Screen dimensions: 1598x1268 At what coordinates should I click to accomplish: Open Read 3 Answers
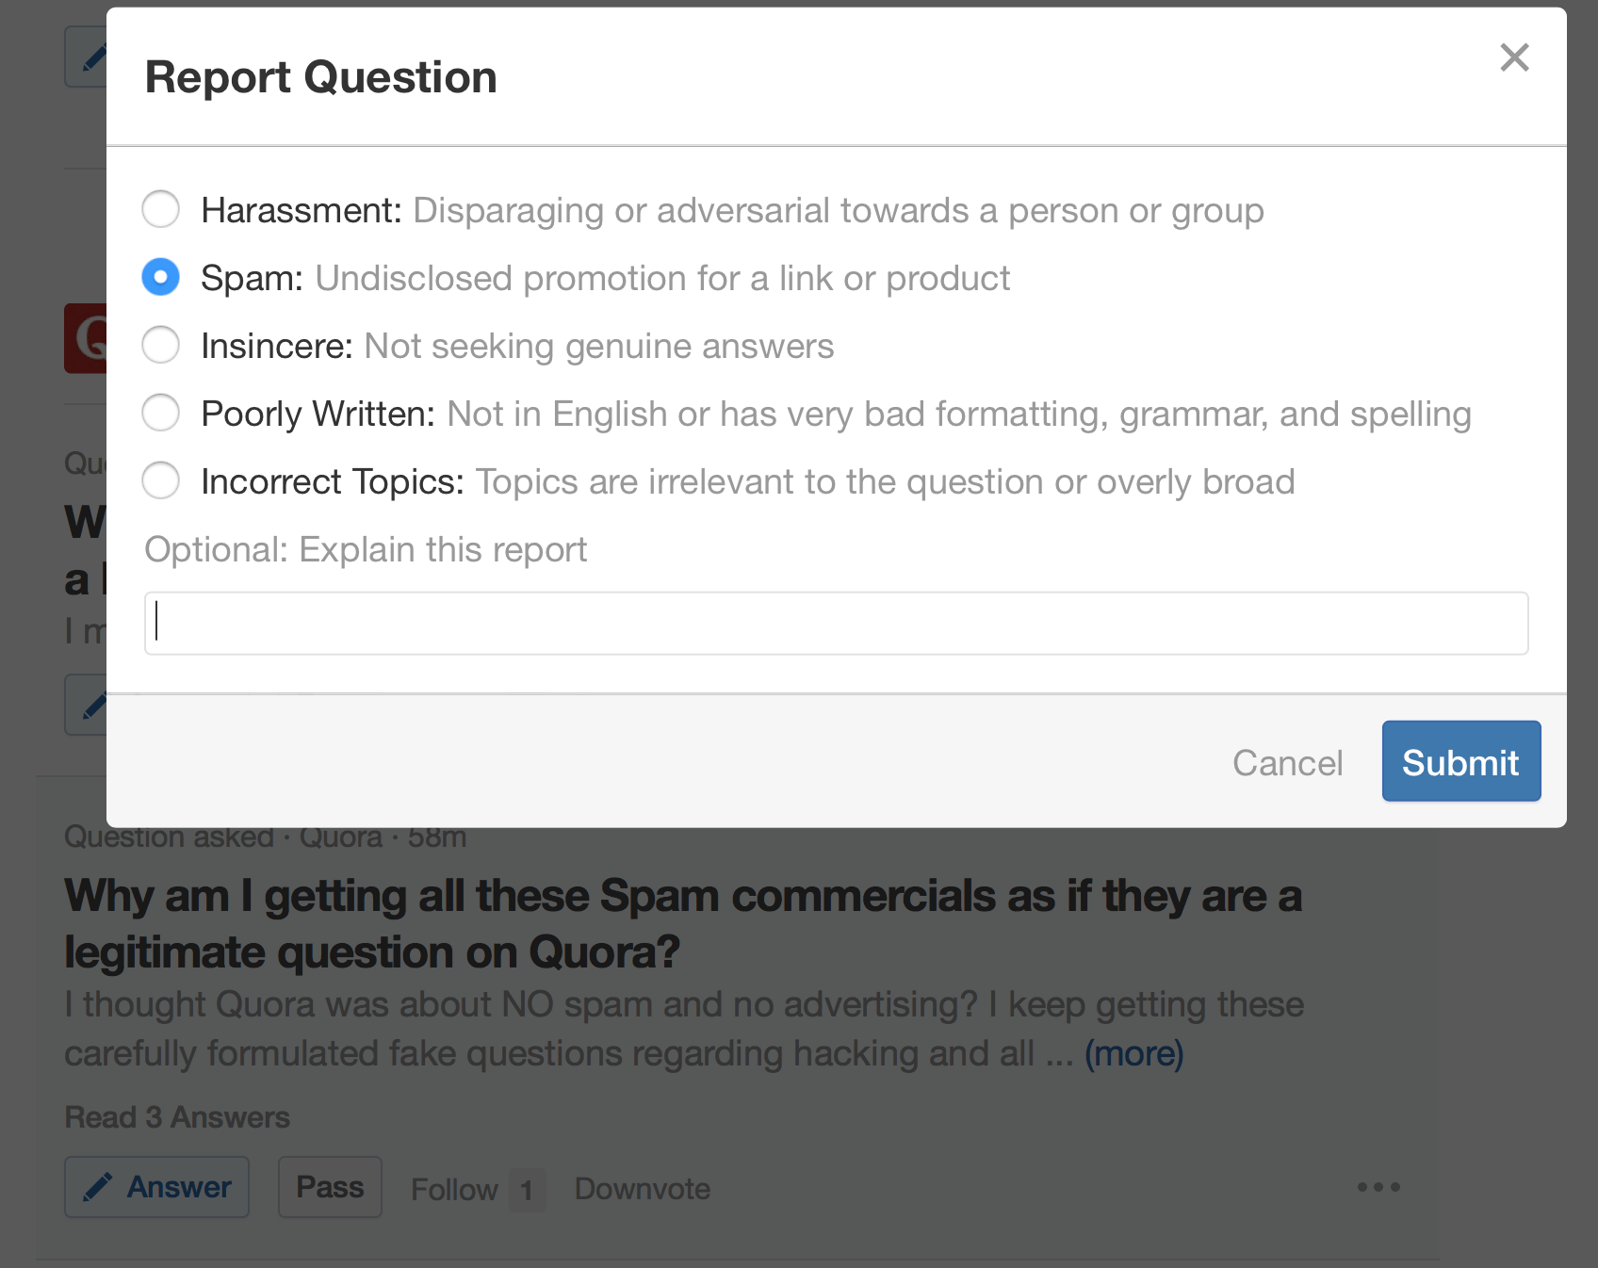coord(176,1117)
